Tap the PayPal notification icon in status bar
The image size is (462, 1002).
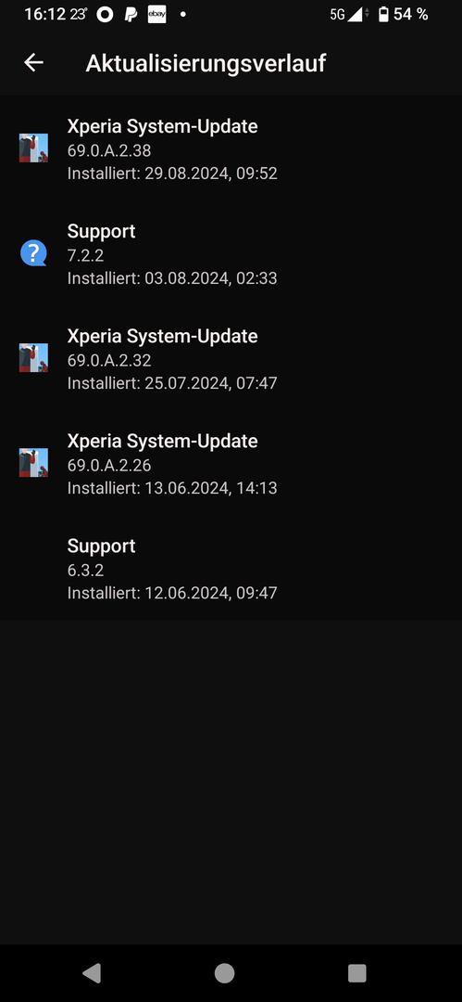coord(131,15)
